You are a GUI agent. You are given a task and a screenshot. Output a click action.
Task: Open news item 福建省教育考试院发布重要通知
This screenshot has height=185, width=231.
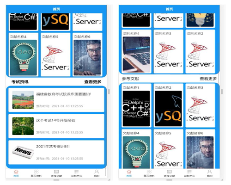[56, 100]
